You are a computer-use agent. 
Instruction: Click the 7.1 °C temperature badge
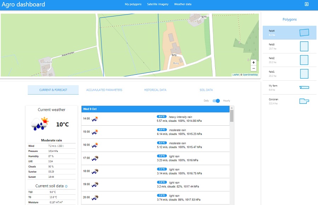click(x=161, y=169)
